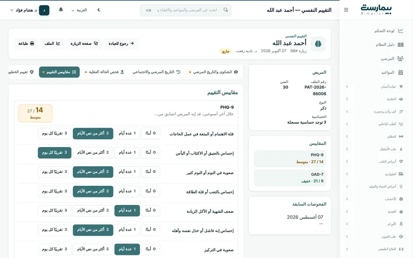
Task: Open the الملف patient file button
Action: [x=52, y=43]
